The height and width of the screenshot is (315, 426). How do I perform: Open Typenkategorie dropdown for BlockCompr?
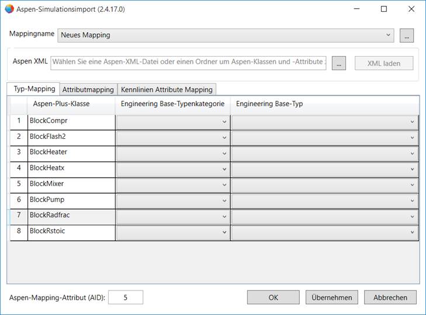point(173,122)
